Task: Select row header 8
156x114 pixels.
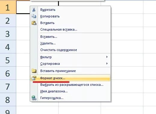Action: pyautogui.click(x=8, y=100)
